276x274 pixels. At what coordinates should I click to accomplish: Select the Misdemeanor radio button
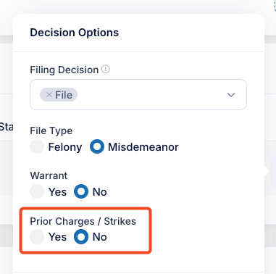tap(97, 146)
